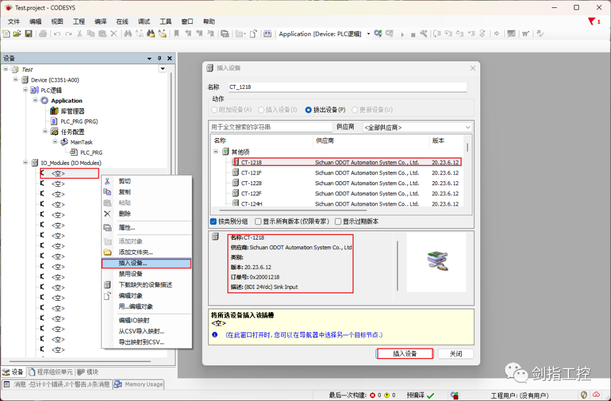The height and width of the screenshot is (401, 611).
Task: Click the Start play icon
Action: click(403, 35)
